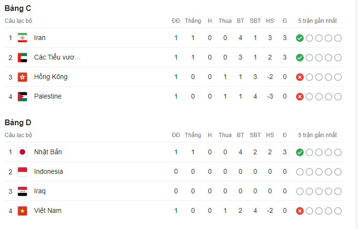This screenshot has width=358, height=229.
Task: Click the Việt Nam flag icon
Action: (22, 211)
